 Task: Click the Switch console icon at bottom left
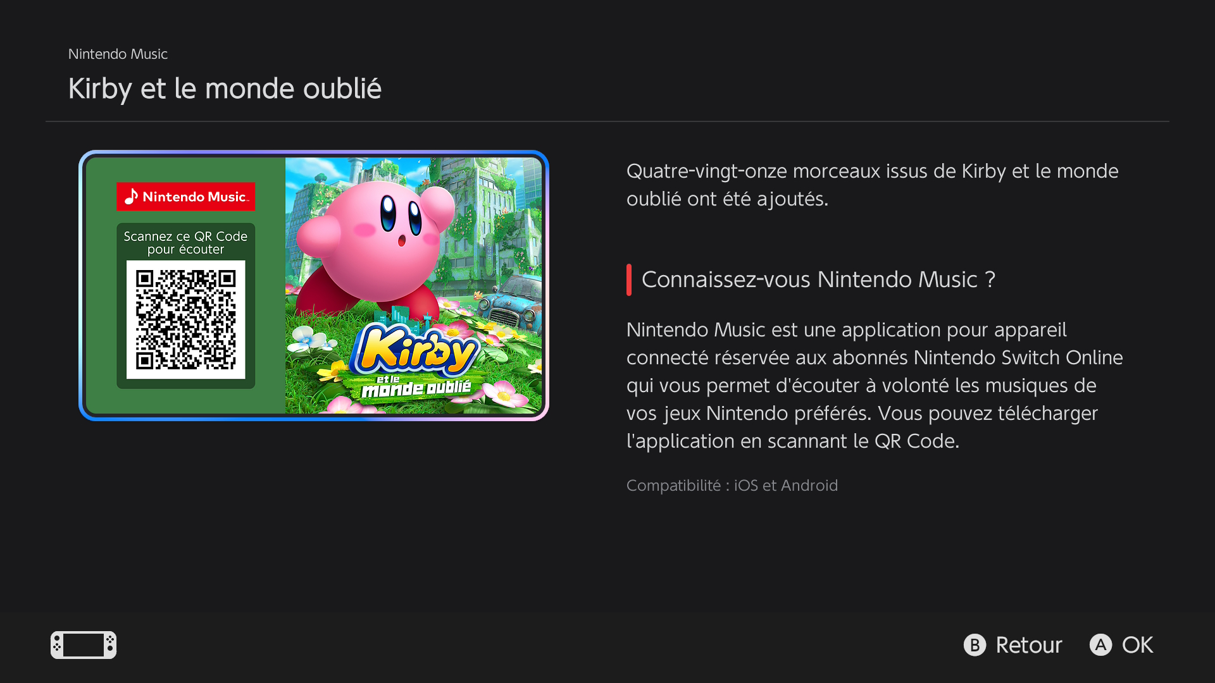pos(84,645)
